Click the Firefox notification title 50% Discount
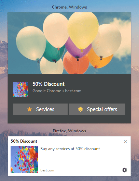 [x=24, y=141]
